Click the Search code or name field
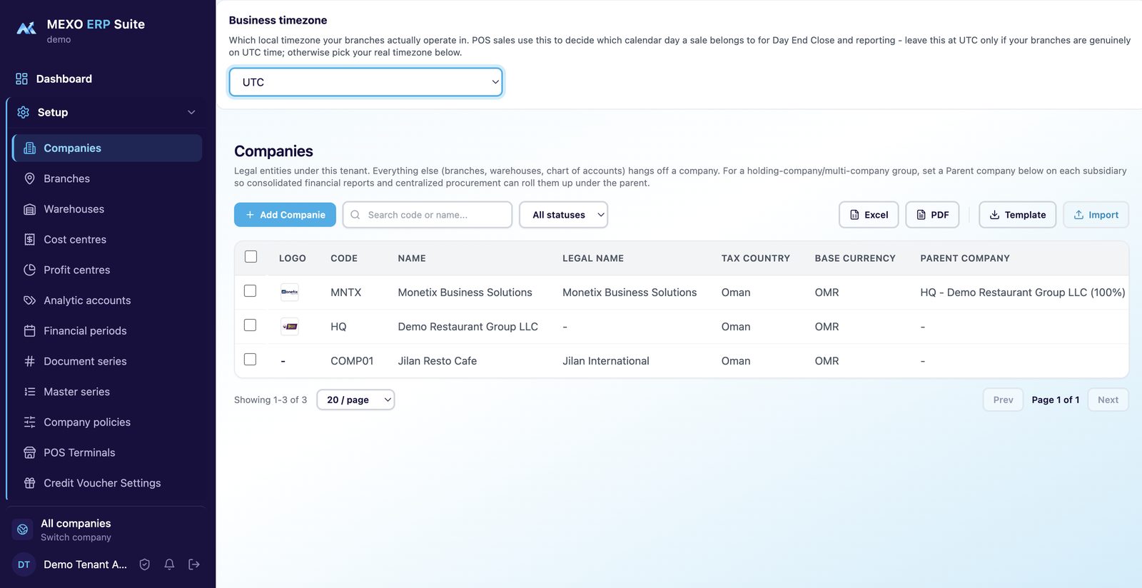The image size is (1142, 588). pos(428,215)
